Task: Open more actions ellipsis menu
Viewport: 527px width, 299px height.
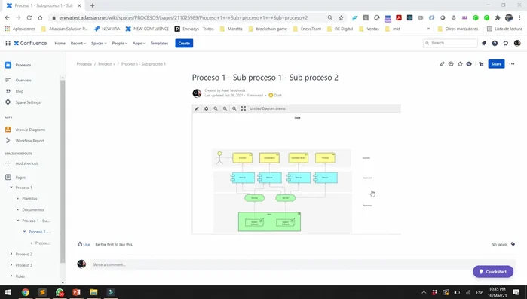Action: [511, 64]
